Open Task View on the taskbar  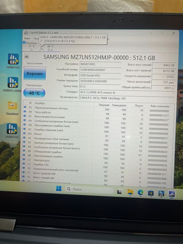tap(119, 192)
